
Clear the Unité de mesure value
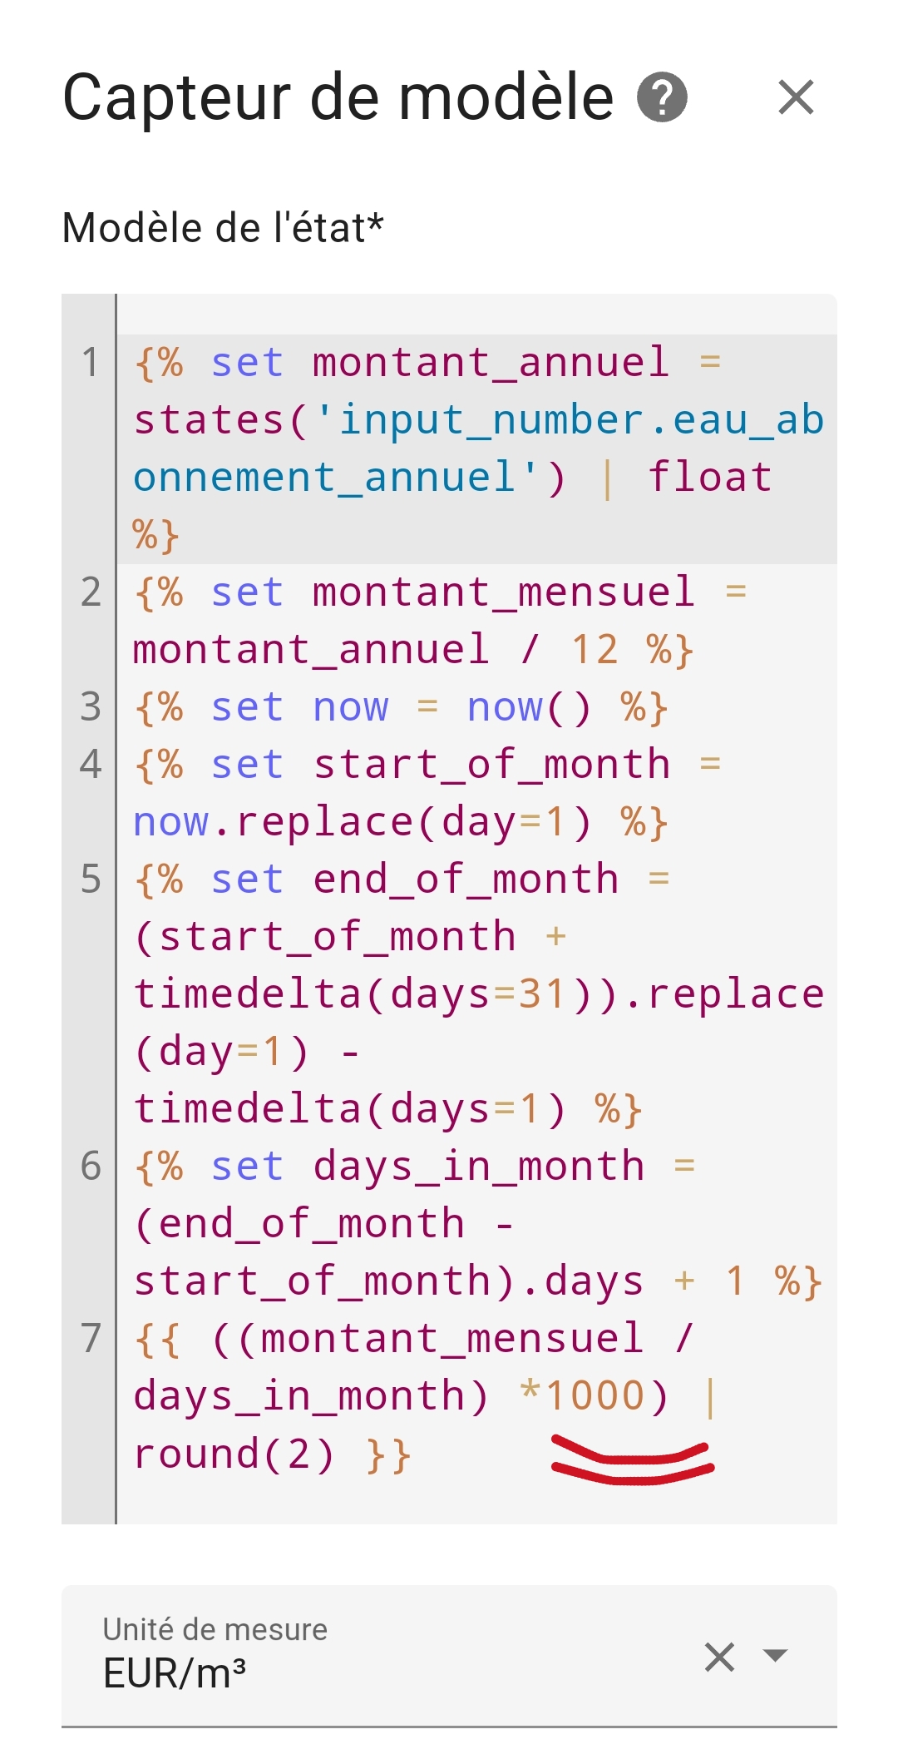click(719, 1657)
